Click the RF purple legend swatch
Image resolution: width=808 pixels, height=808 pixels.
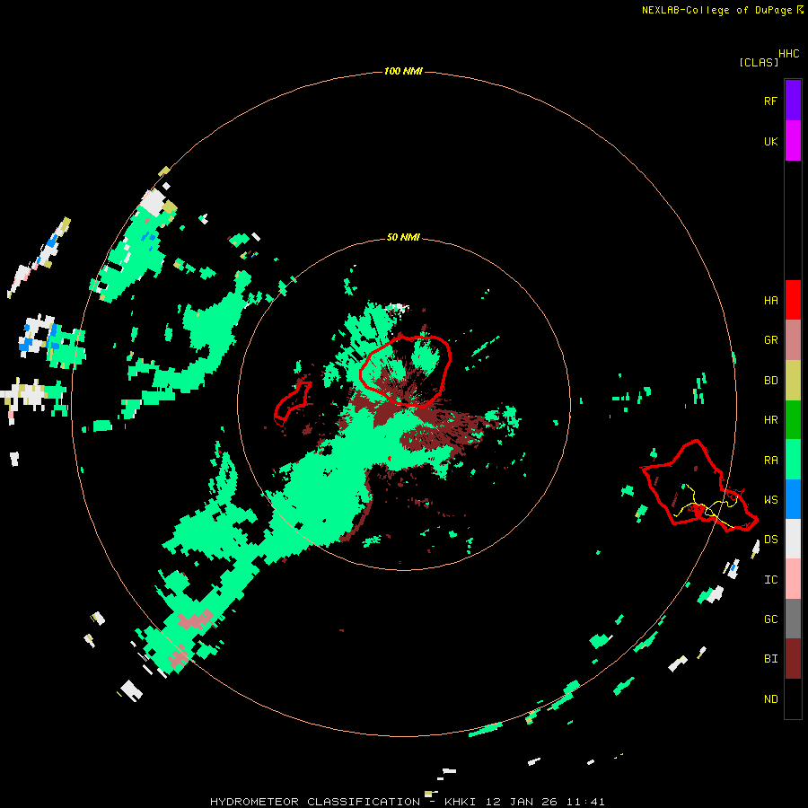(x=793, y=101)
